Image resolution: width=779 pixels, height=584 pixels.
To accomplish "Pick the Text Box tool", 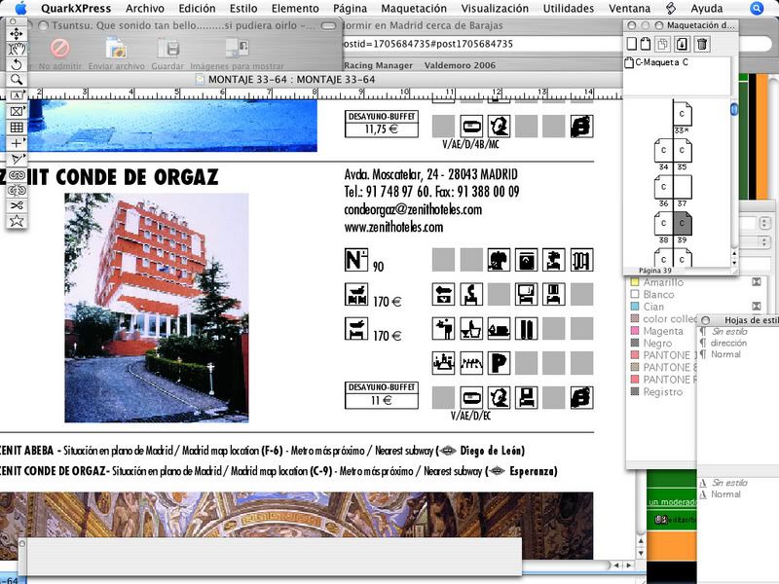I will click(x=17, y=95).
